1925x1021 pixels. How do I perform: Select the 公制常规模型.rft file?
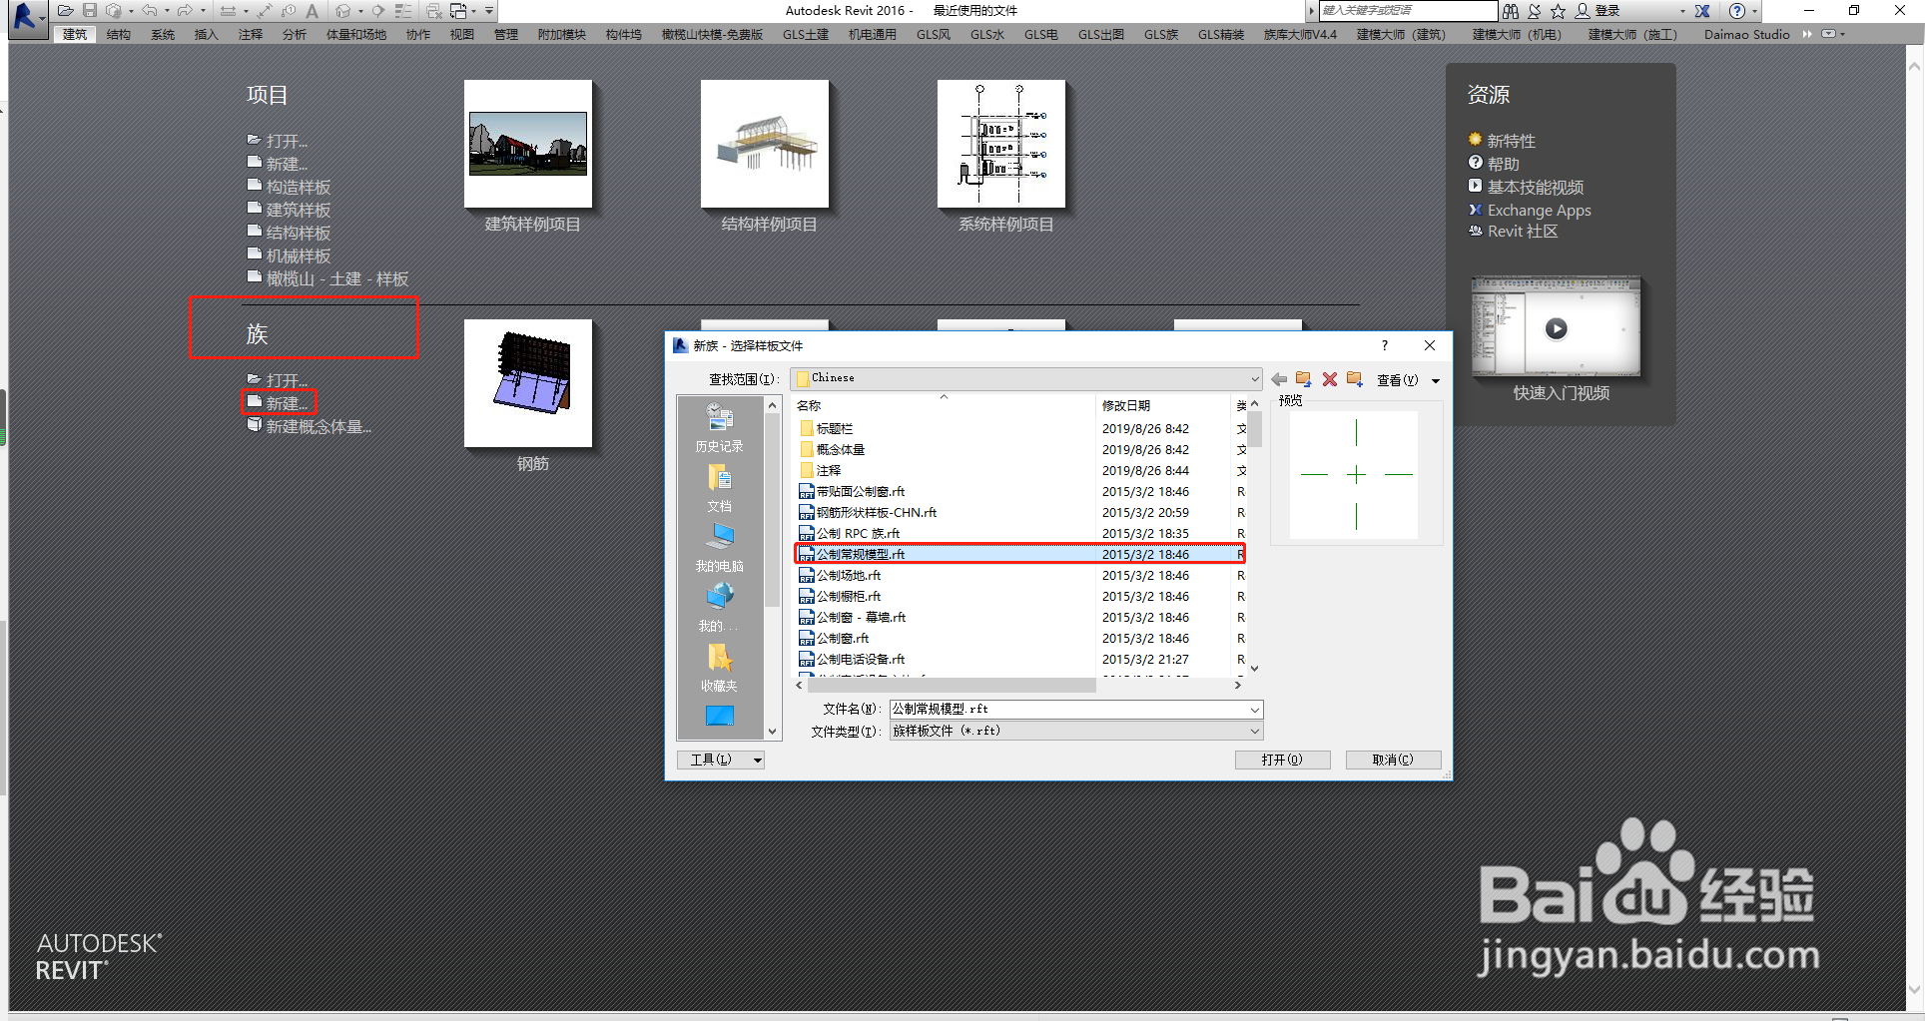click(x=1019, y=554)
